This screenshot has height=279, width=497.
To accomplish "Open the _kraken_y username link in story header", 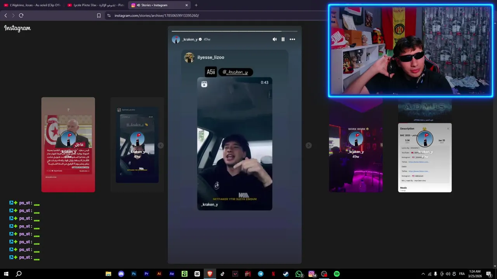I will (x=190, y=39).
